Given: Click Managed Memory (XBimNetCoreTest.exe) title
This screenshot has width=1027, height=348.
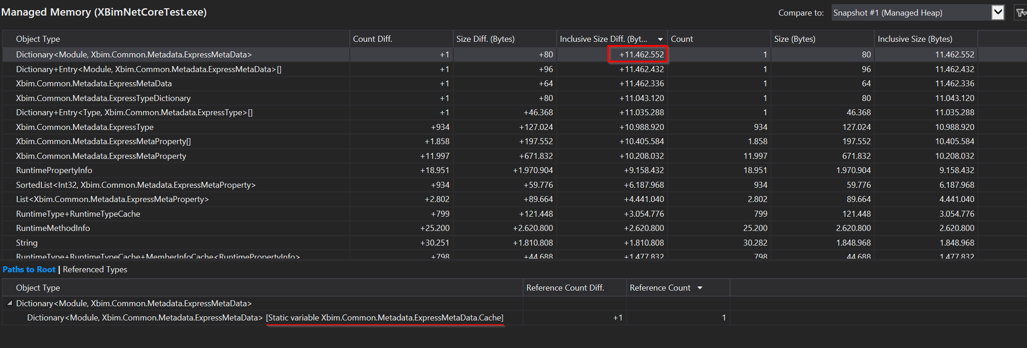Looking at the screenshot, I should point(104,12).
